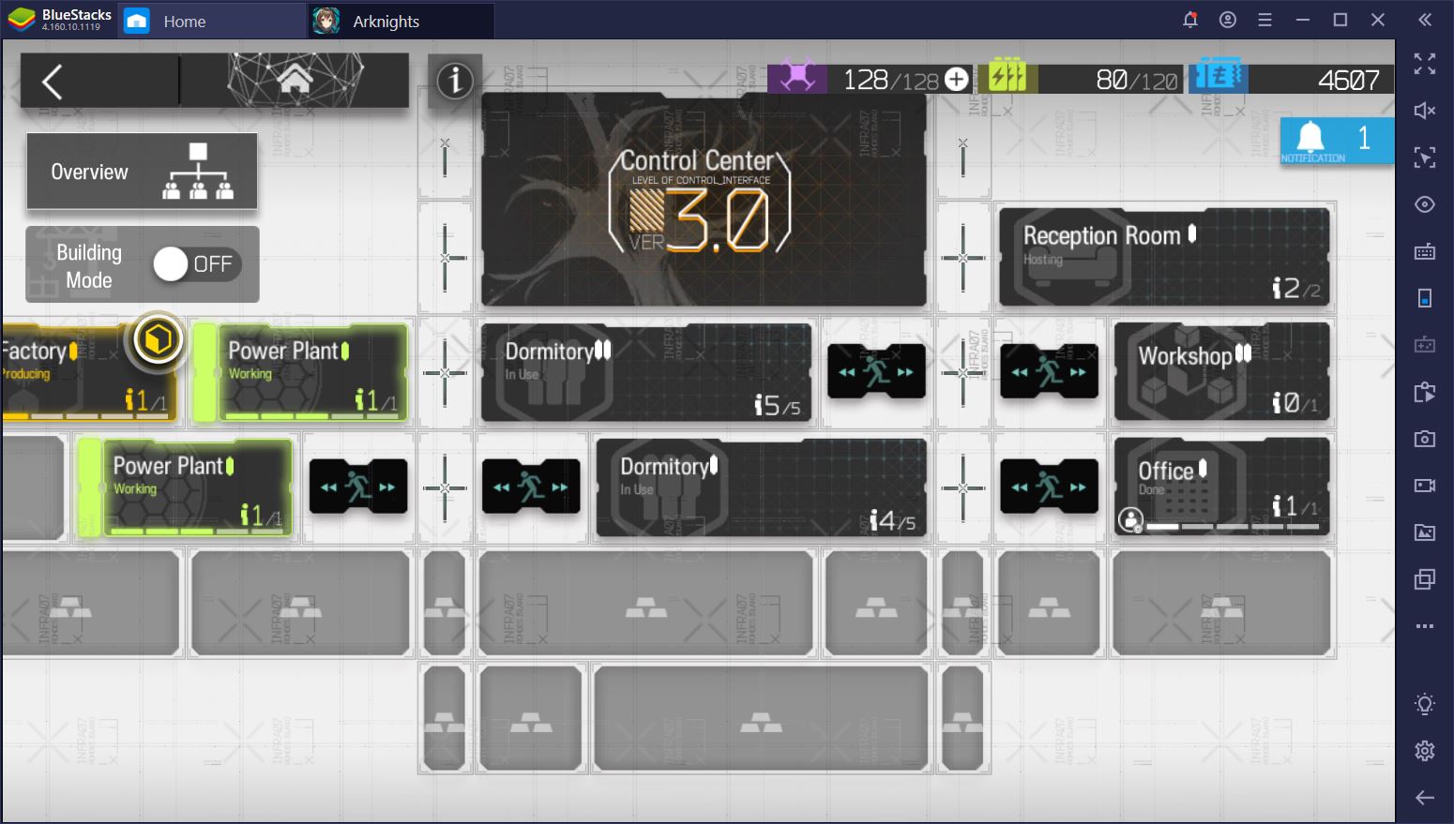Click the locked room below Office

(1221, 603)
